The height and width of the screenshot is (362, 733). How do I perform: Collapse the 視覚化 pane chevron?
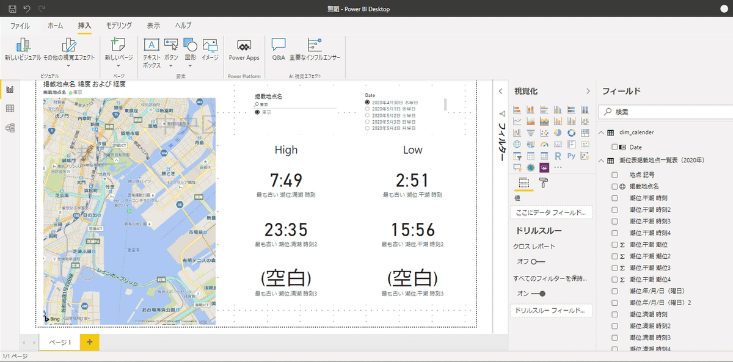tap(588, 91)
